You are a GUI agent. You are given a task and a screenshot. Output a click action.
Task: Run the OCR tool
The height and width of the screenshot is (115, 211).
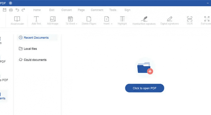(190, 20)
